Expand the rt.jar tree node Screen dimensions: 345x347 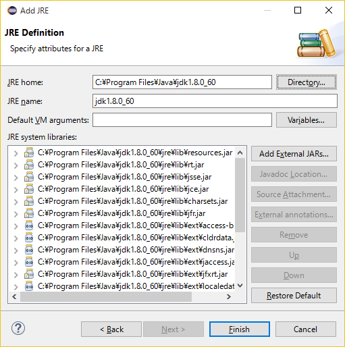(x=16, y=165)
